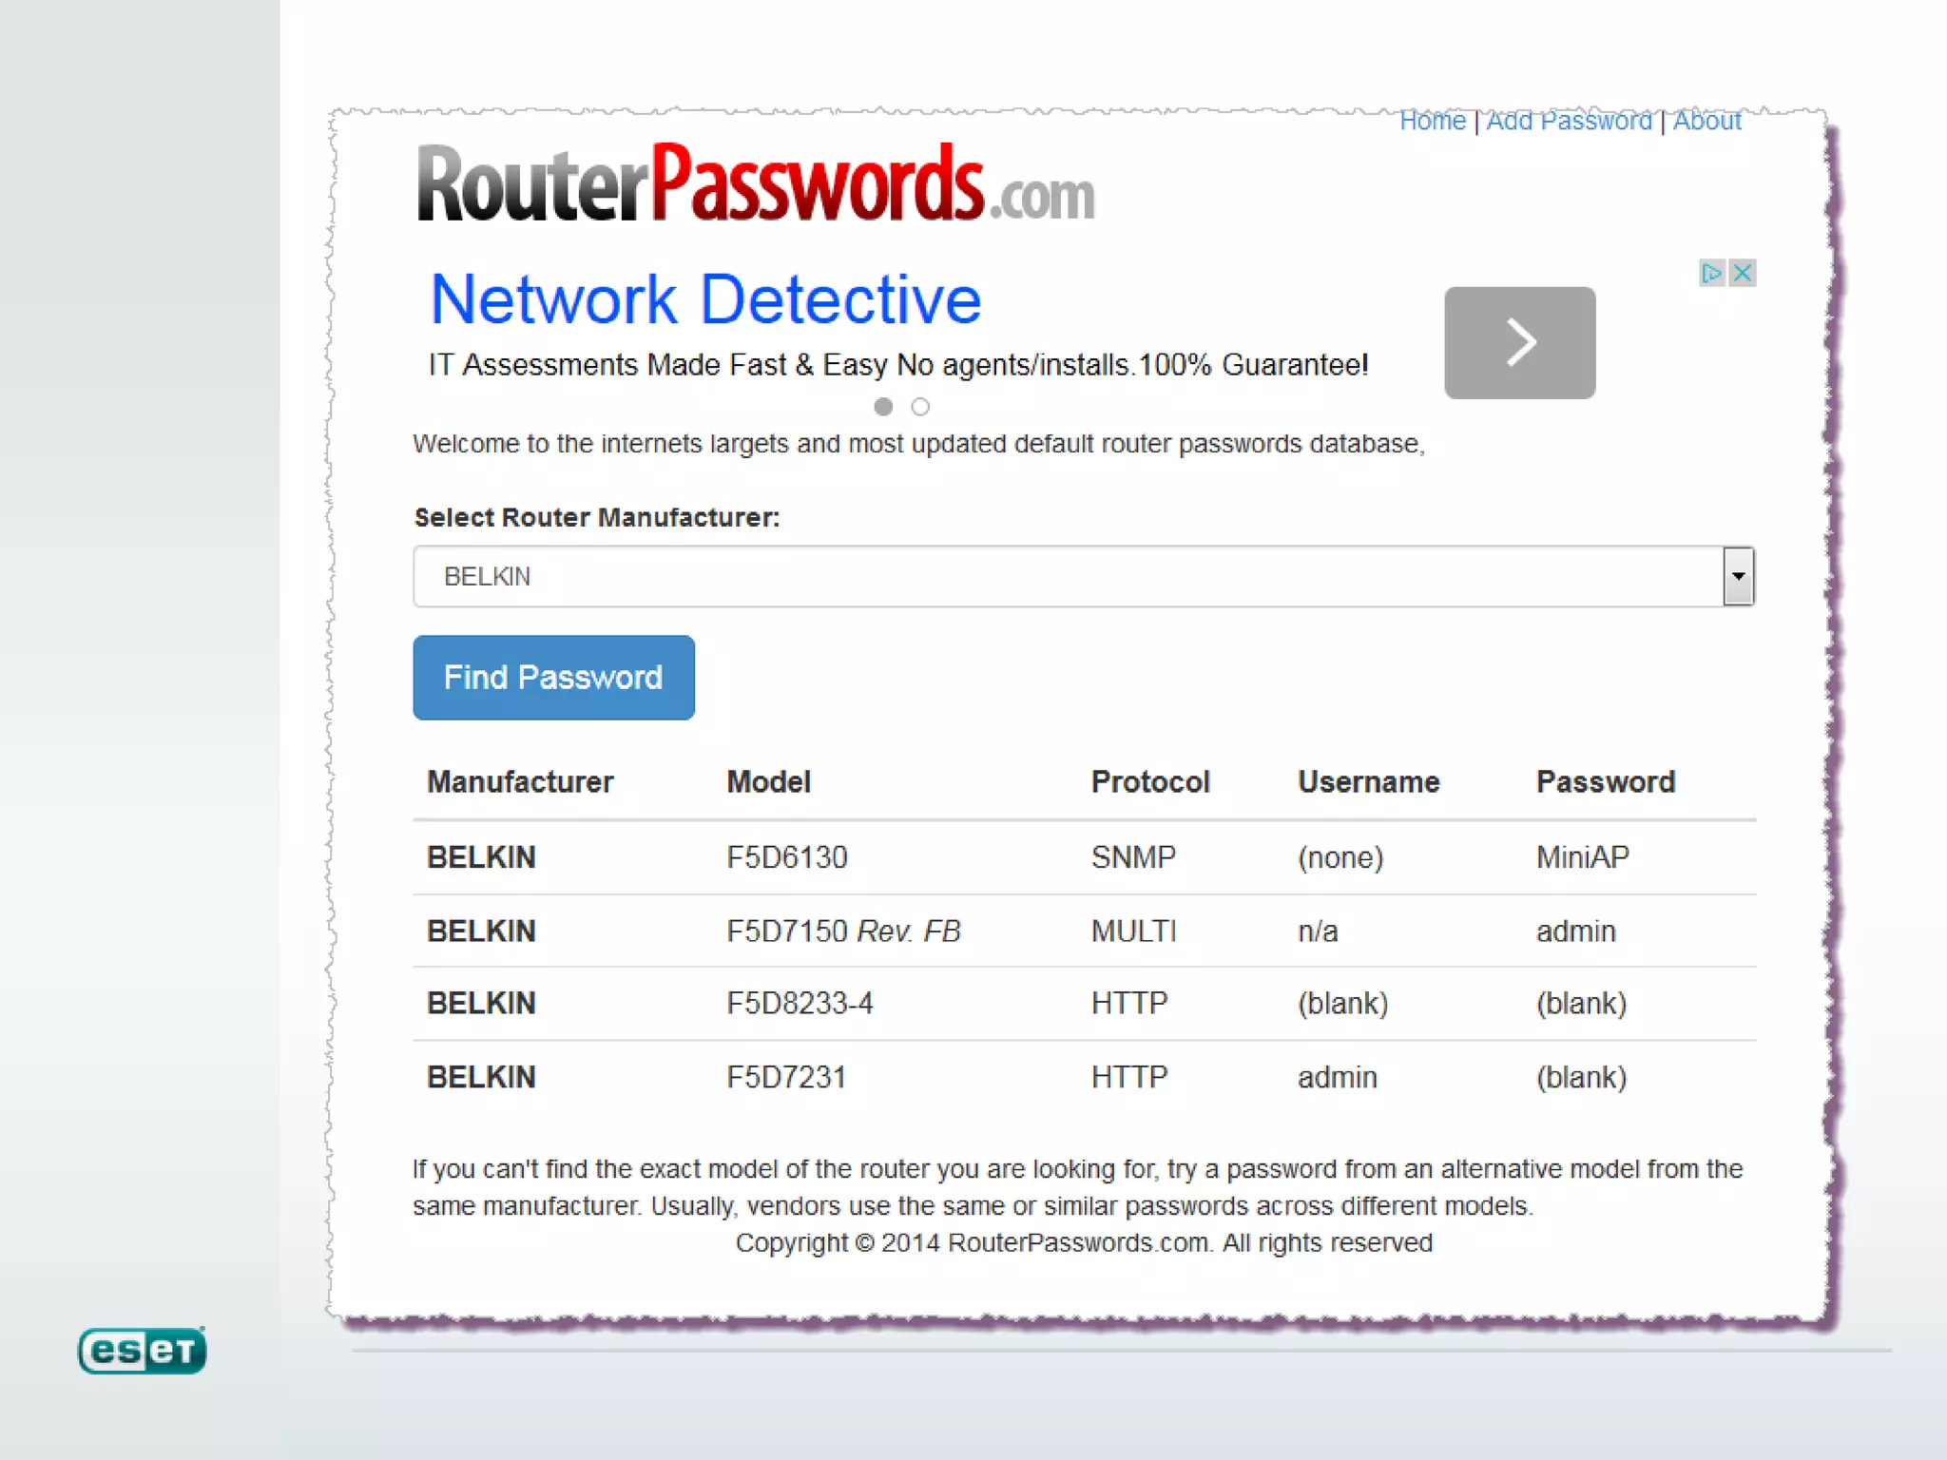
Task: Click the MiniAP password cell
Action: coord(1583,857)
